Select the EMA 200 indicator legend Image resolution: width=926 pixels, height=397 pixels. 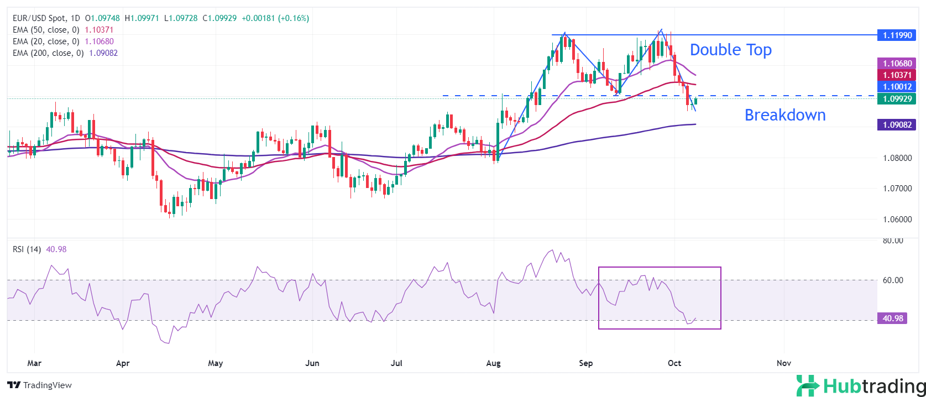(x=48, y=53)
